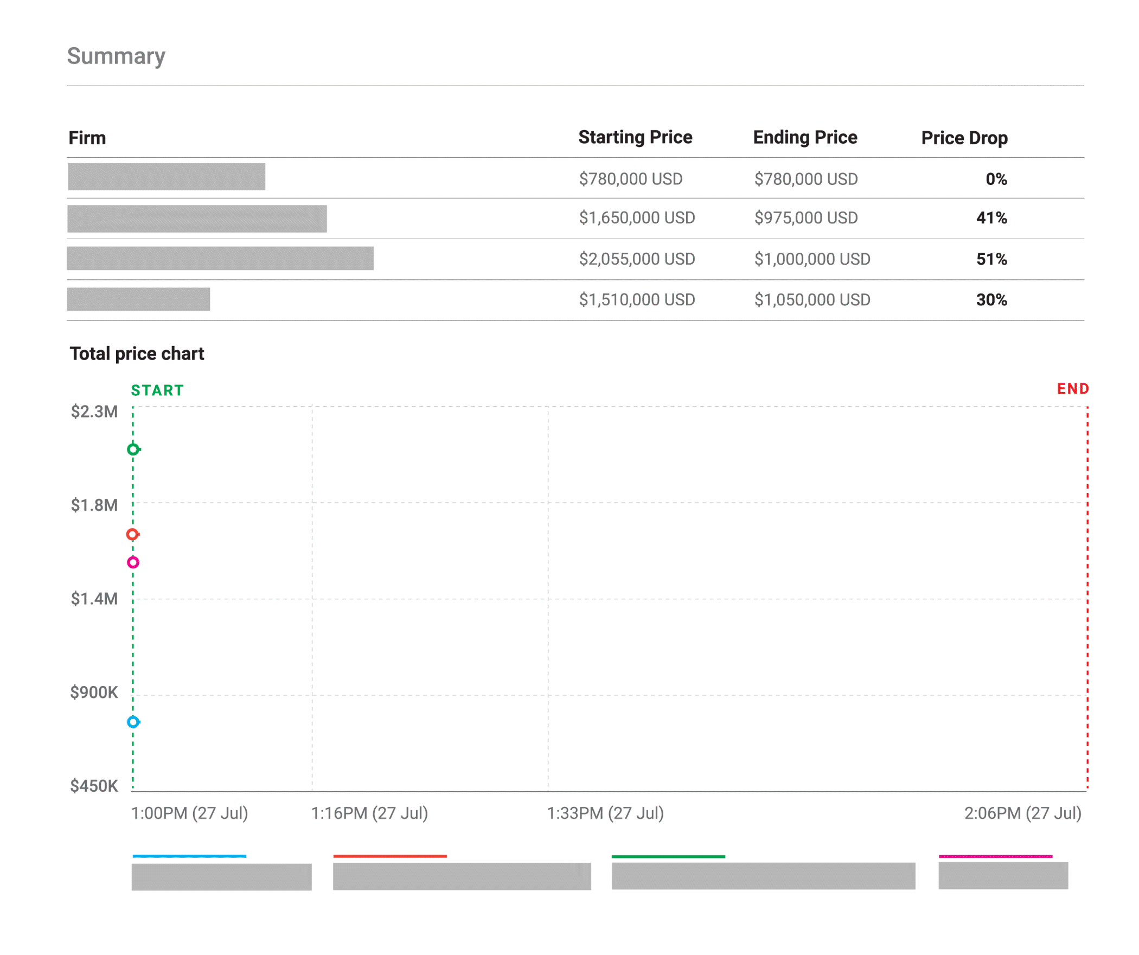The width and height of the screenshot is (1139, 955).
Task: Click the green start price marker on chart
Action: pos(133,450)
